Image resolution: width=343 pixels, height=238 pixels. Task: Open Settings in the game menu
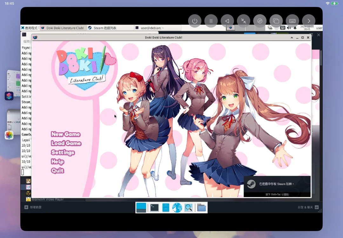(x=63, y=152)
